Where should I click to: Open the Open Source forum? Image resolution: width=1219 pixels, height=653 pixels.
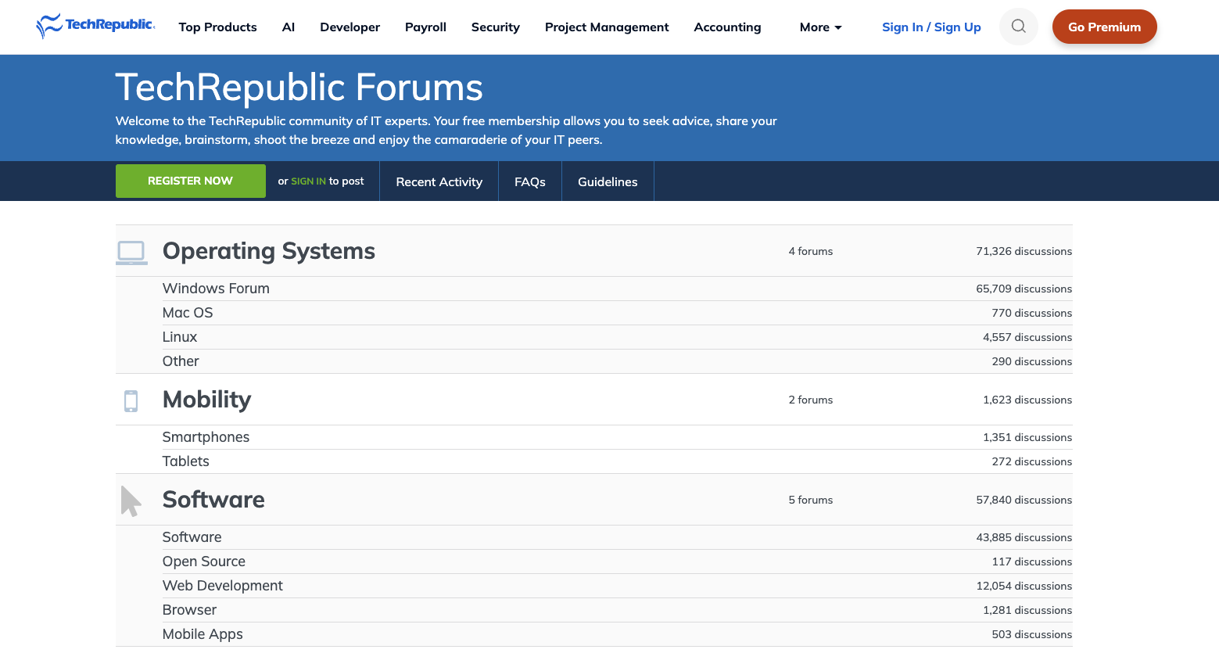point(204,562)
